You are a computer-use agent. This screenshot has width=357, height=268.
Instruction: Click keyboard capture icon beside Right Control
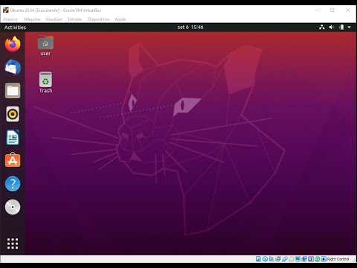(324, 259)
